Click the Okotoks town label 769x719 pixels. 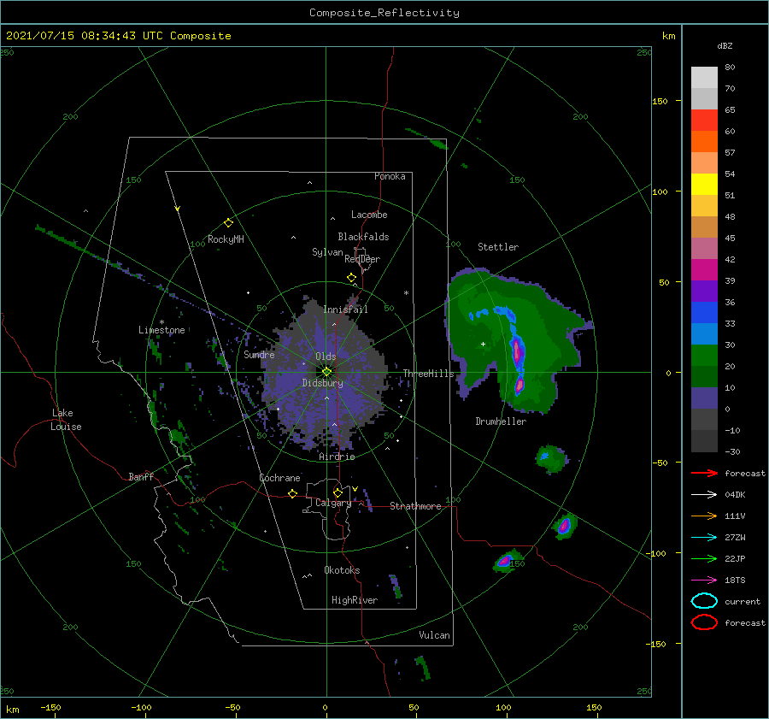click(342, 570)
